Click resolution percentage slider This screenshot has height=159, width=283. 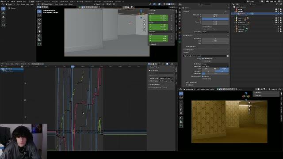tap(215, 19)
